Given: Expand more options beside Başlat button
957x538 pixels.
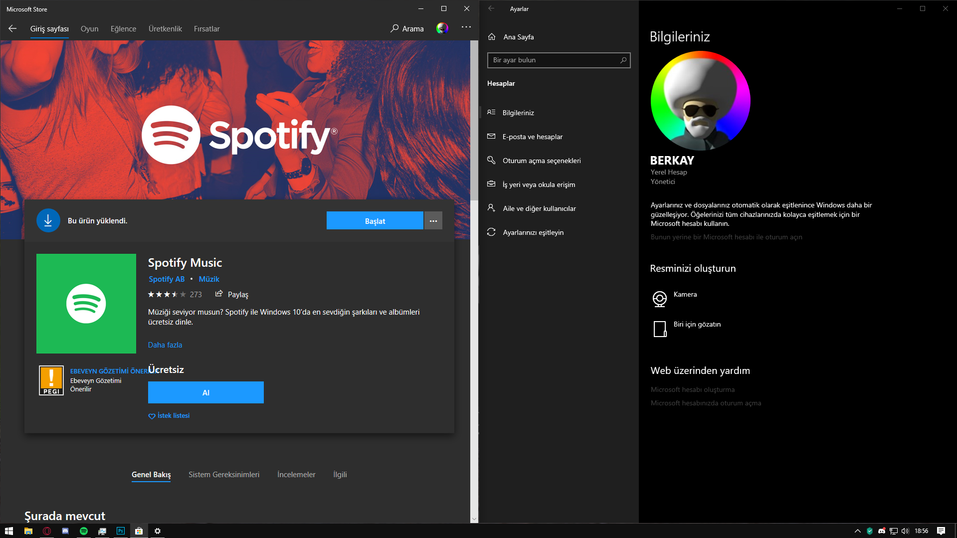Looking at the screenshot, I should [433, 221].
